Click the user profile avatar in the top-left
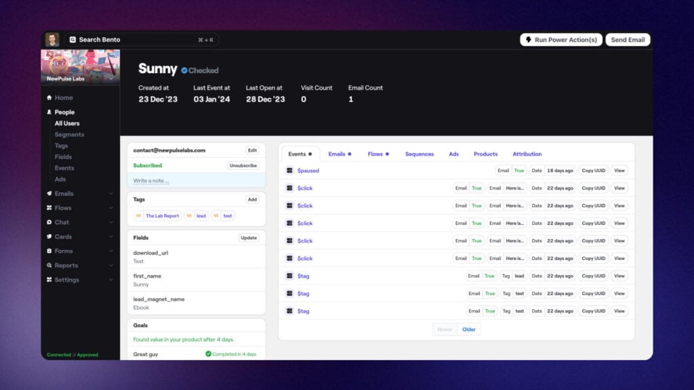 point(52,40)
